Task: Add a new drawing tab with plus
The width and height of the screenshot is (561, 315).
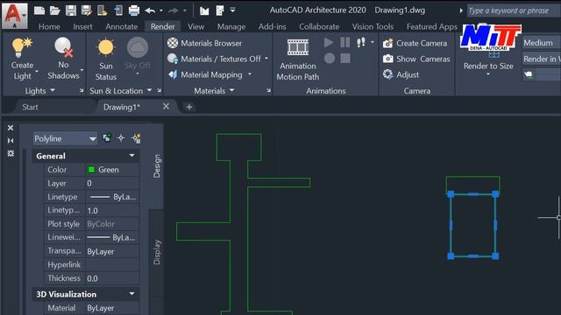Action: (x=189, y=107)
